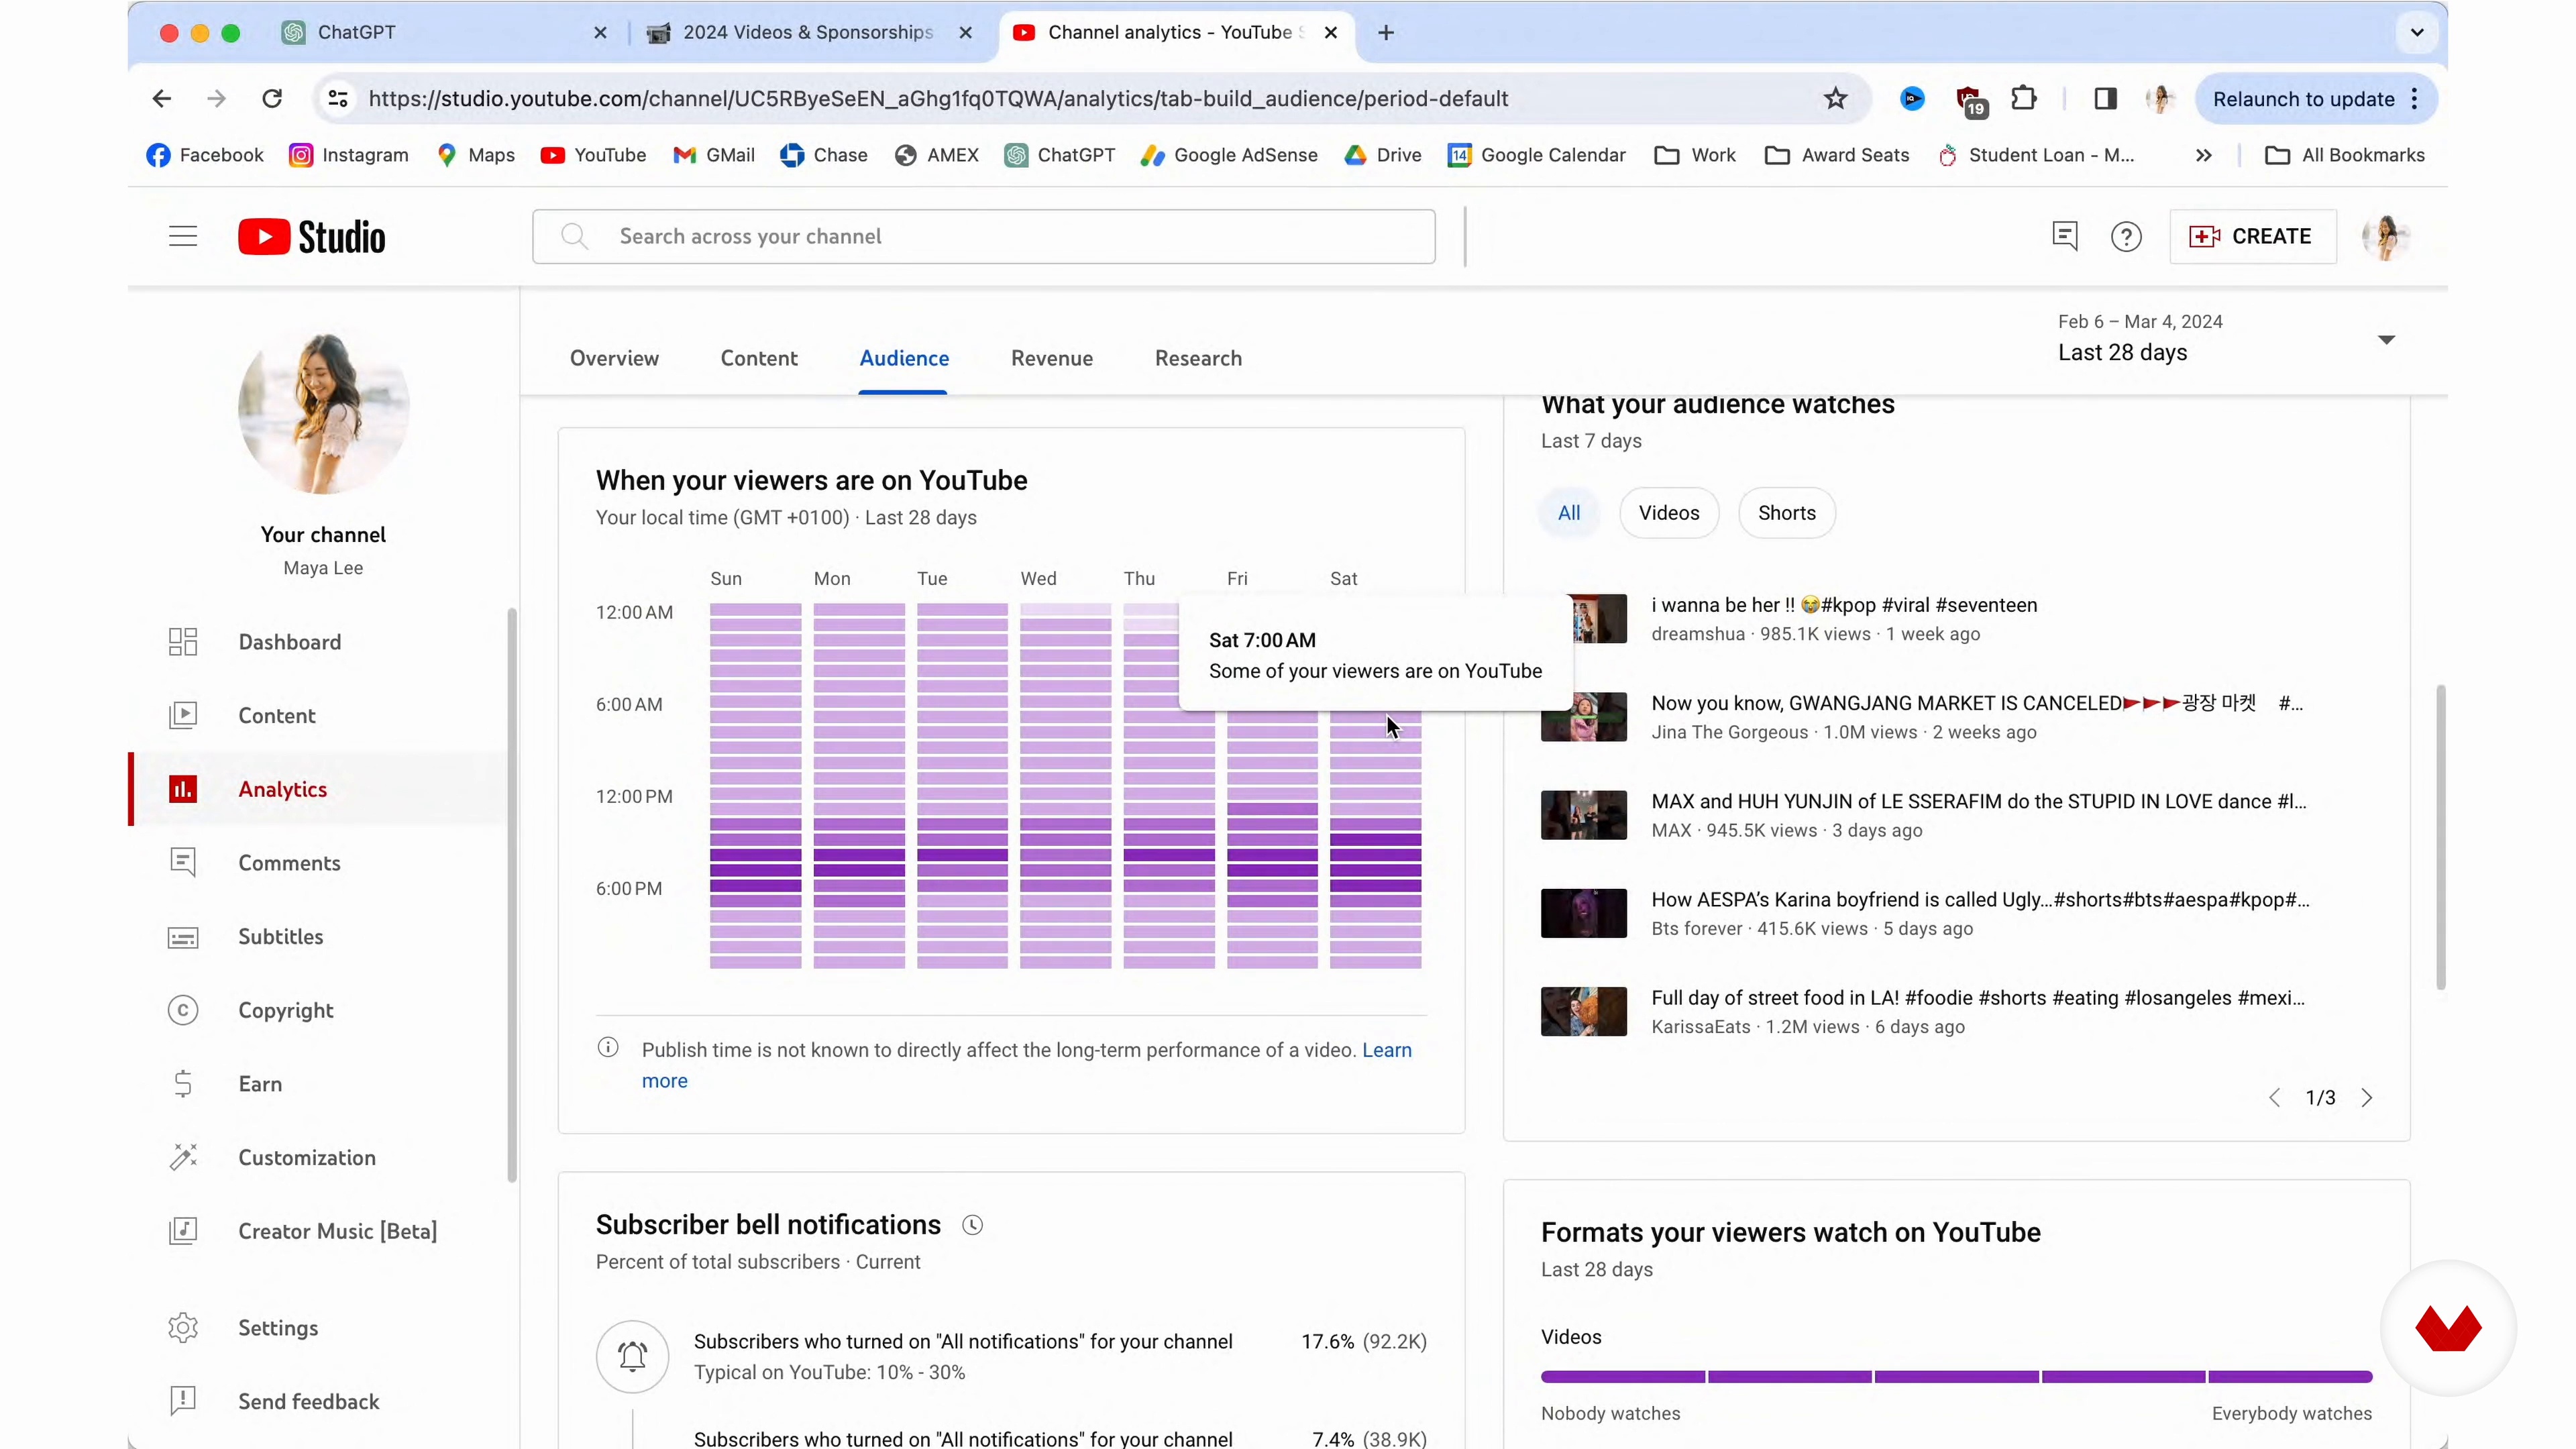The image size is (2576, 1449).
Task: Switch to the Content analytics tab
Action: [759, 358]
